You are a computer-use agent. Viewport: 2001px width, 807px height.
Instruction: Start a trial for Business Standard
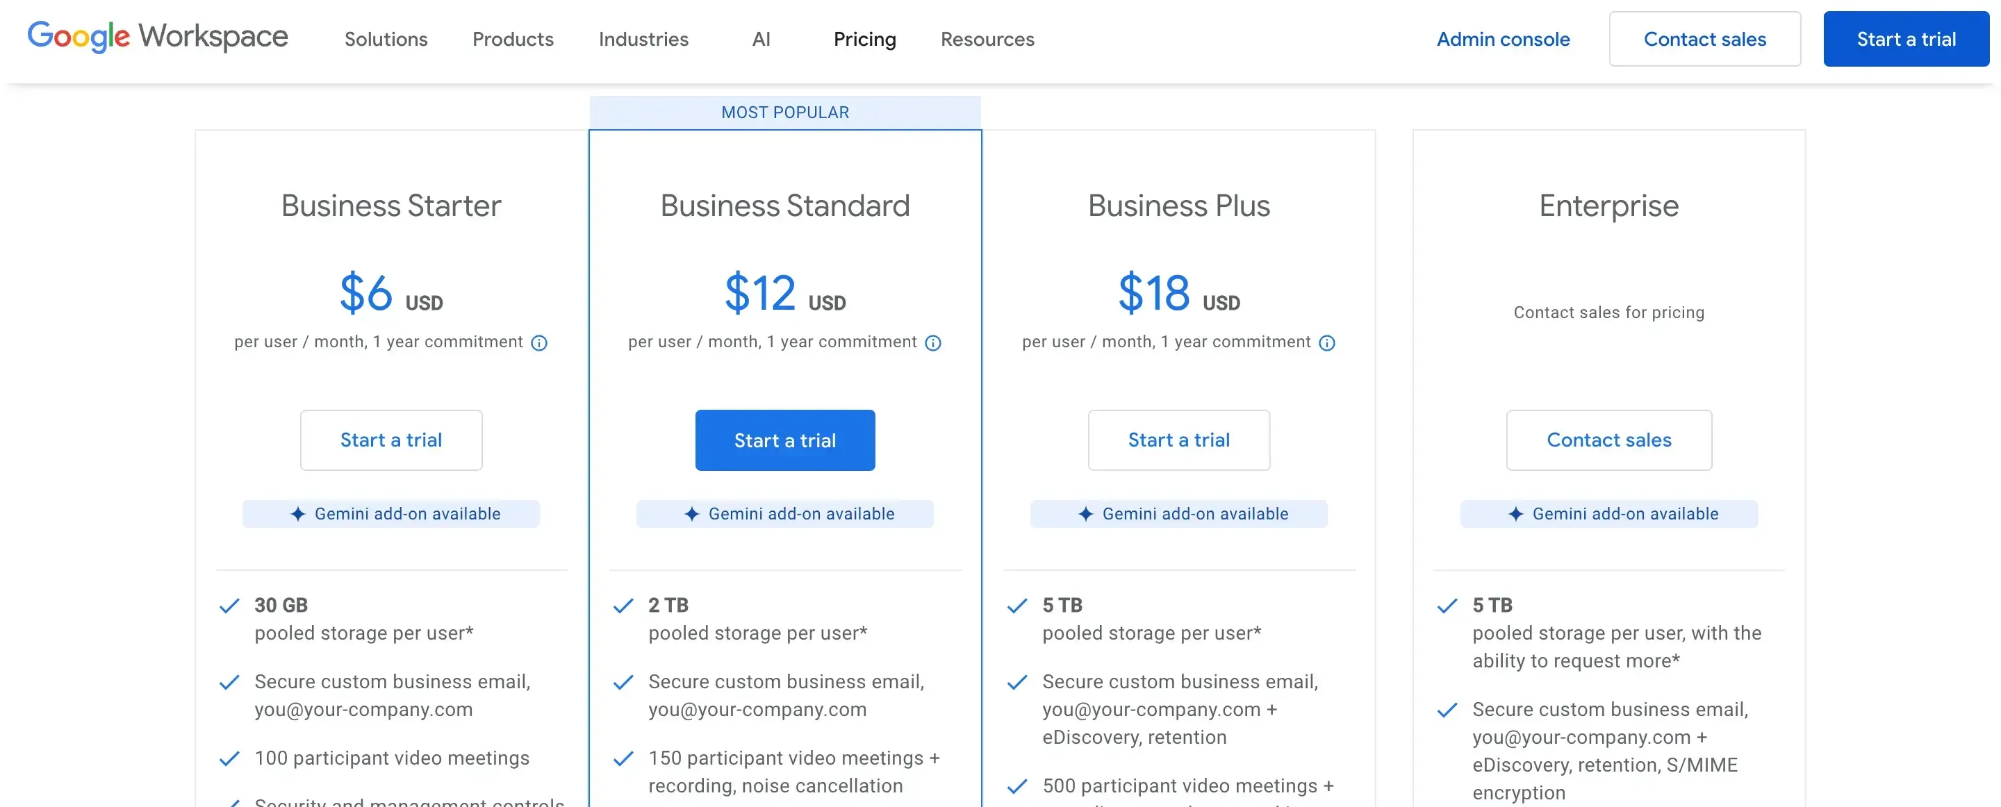pyautogui.click(x=784, y=440)
